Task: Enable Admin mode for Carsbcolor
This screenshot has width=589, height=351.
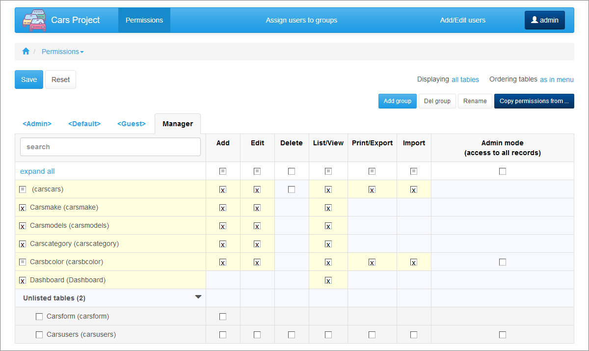Action: point(502,262)
